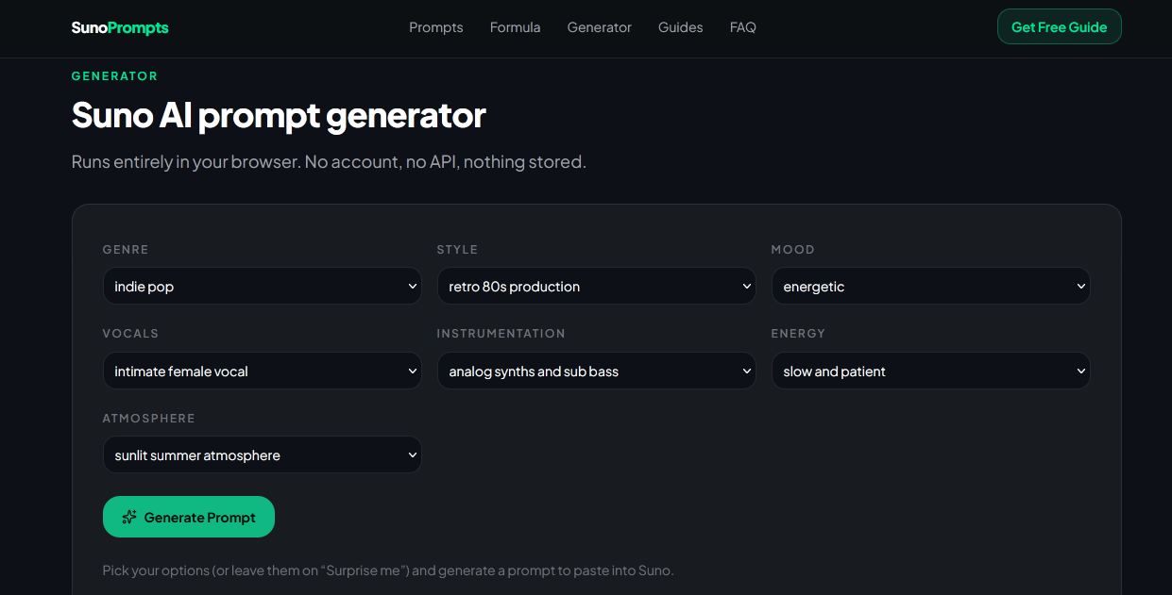1172x595 pixels.
Task: Expand the Mood dropdown set to energetic
Action: coord(930,286)
